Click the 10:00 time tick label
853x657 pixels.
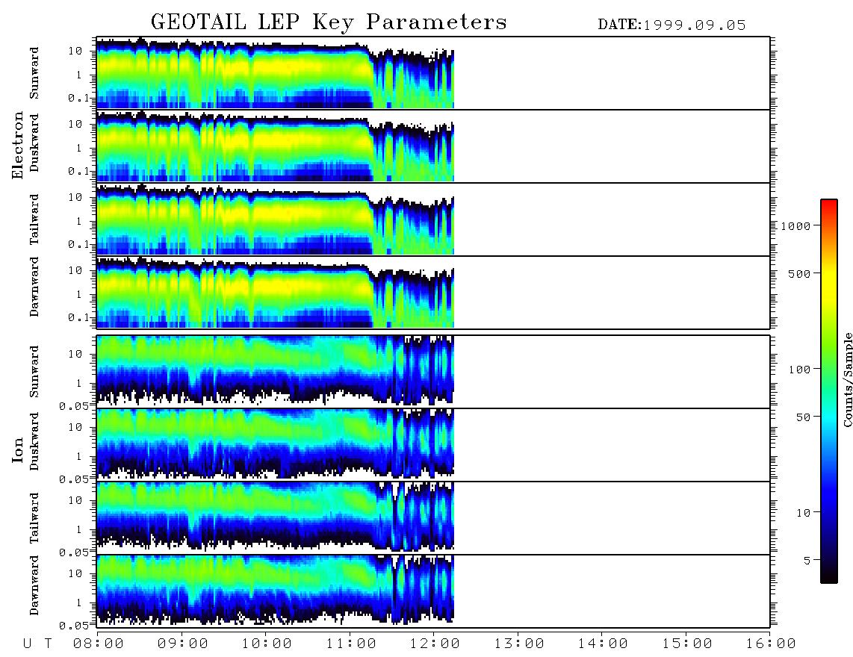tap(267, 644)
